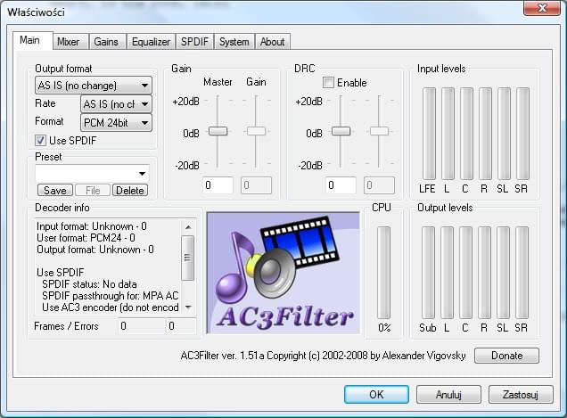Focus the first DRC value field
Image resolution: width=567 pixels, height=418 pixels.
coord(341,185)
